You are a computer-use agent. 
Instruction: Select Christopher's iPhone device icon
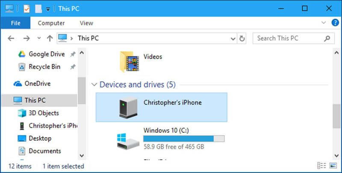tap(129, 107)
